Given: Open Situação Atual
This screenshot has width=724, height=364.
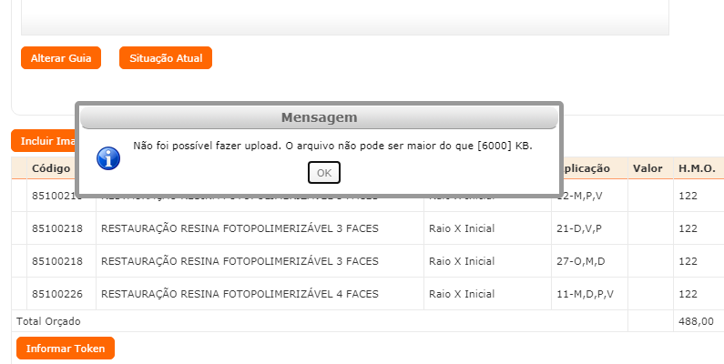Looking at the screenshot, I should (x=165, y=57).
